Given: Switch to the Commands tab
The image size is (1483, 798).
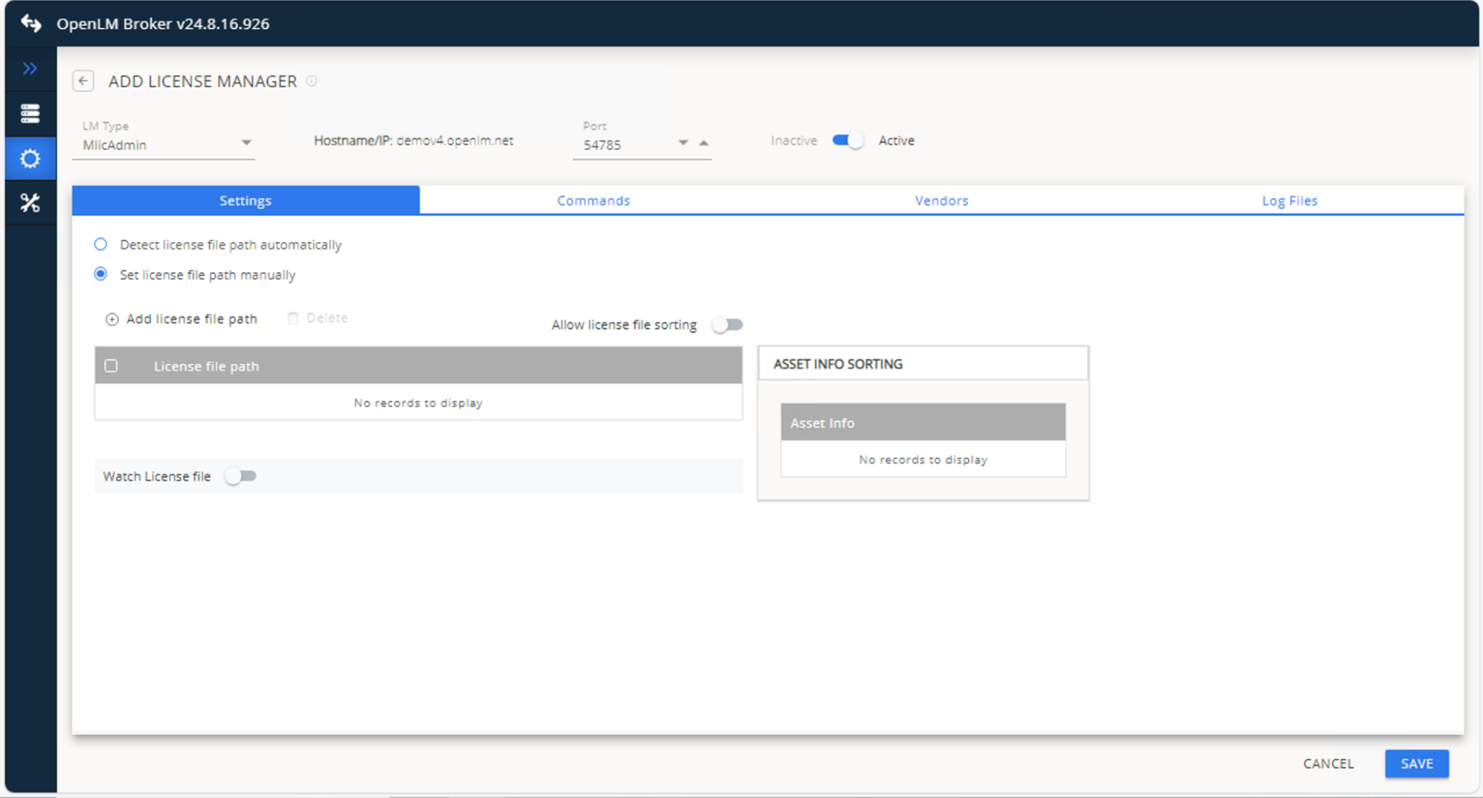Looking at the screenshot, I should tap(593, 200).
